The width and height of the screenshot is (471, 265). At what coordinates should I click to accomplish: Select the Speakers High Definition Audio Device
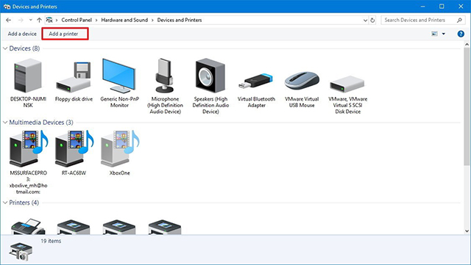pos(210,76)
